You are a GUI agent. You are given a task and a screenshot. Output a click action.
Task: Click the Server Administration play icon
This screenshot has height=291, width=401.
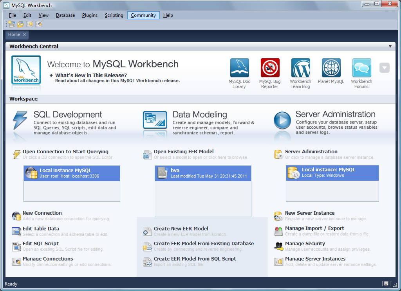[282, 120]
